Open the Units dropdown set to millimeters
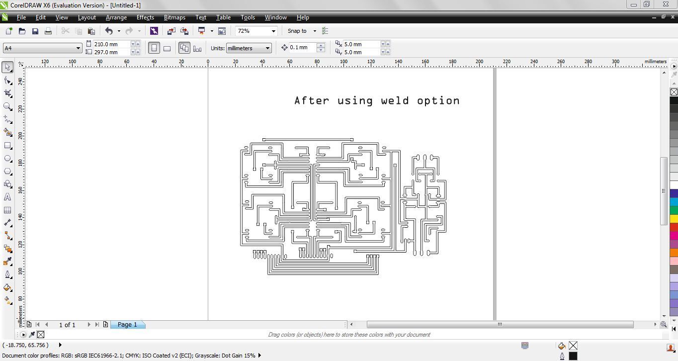The height and width of the screenshot is (361, 678). (268, 48)
